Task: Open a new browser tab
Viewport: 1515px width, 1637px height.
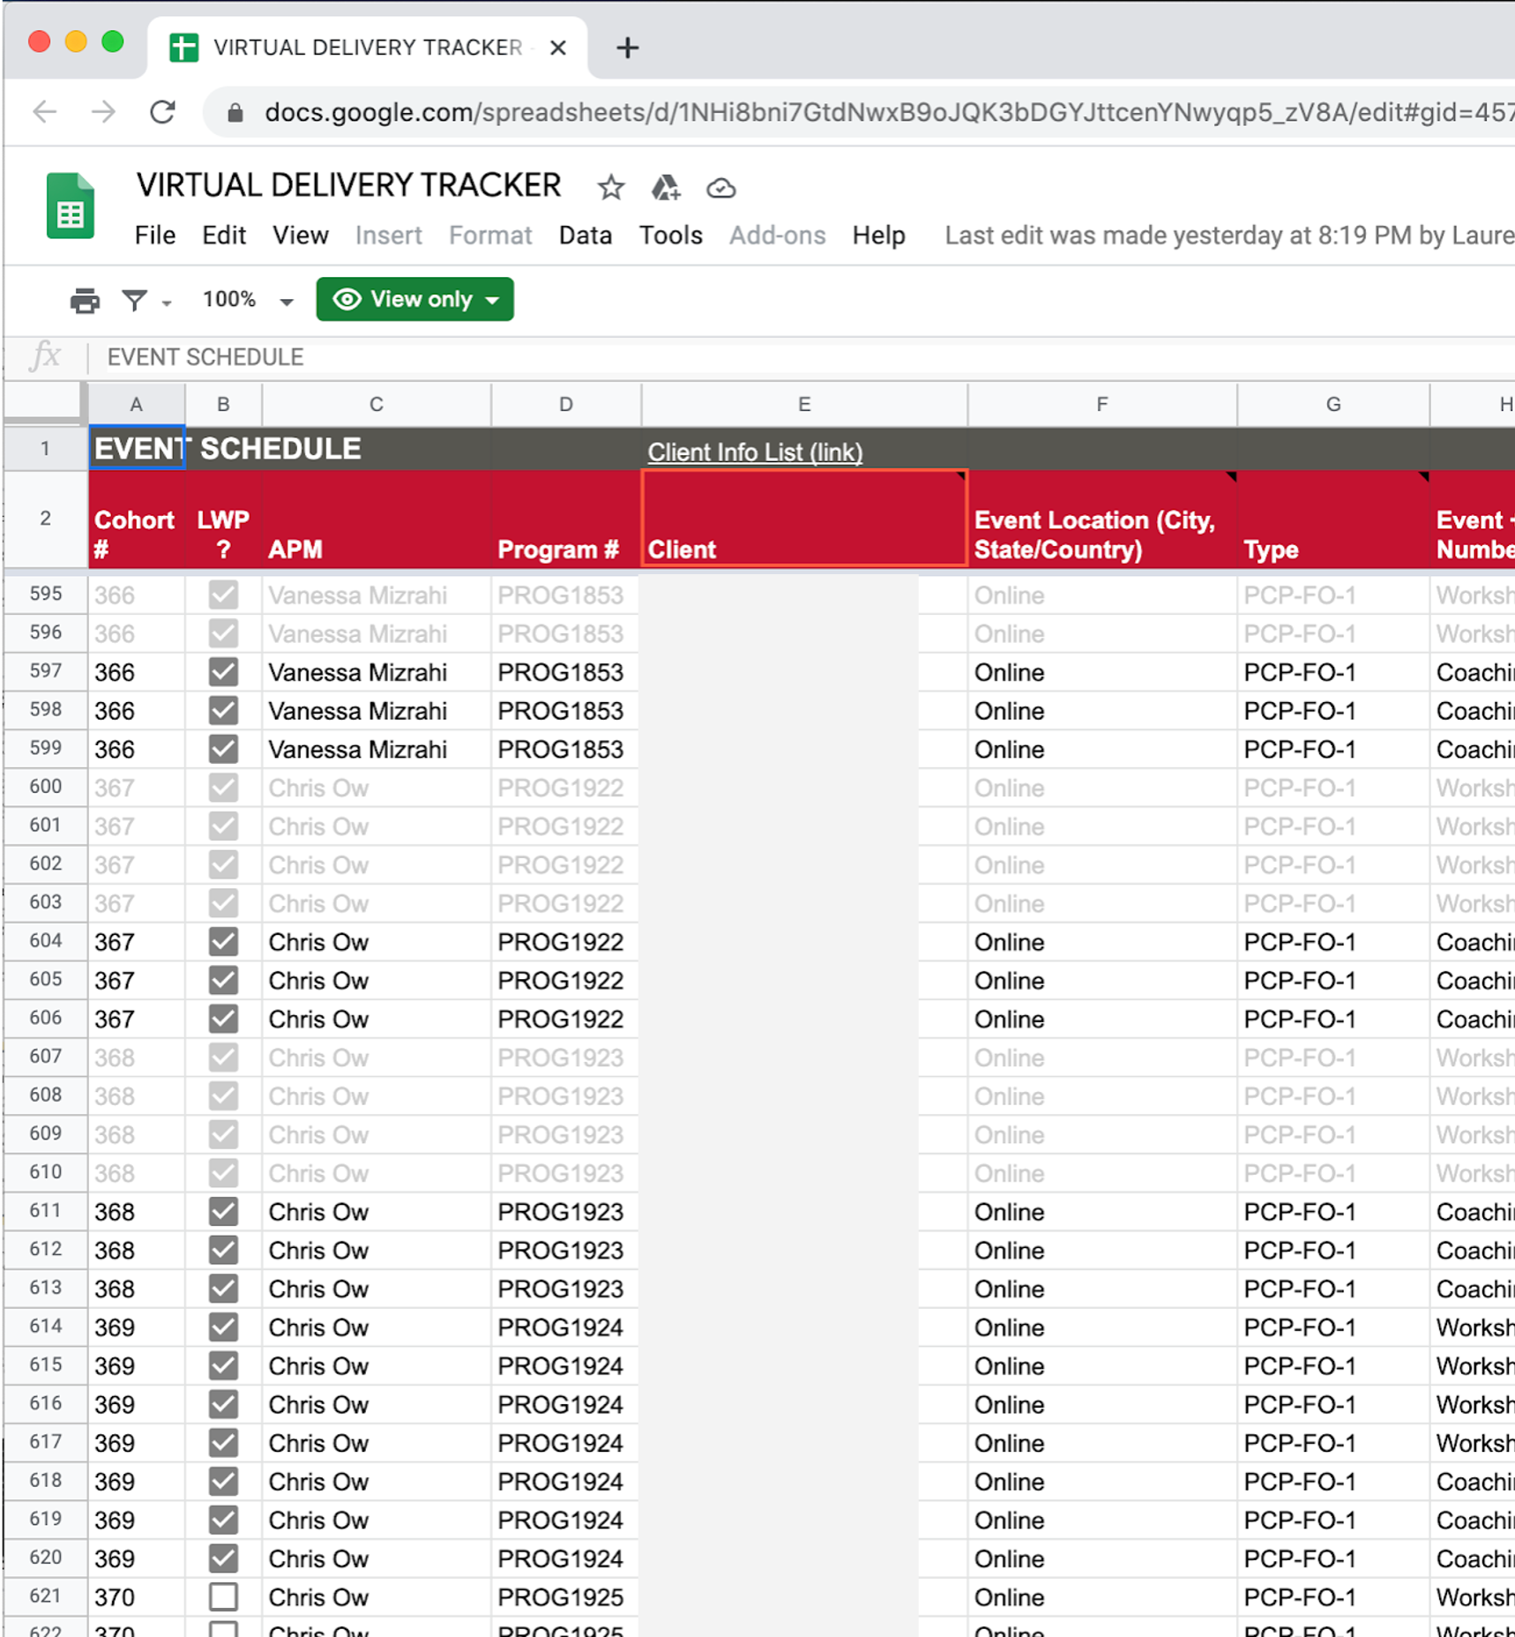Action: [627, 48]
